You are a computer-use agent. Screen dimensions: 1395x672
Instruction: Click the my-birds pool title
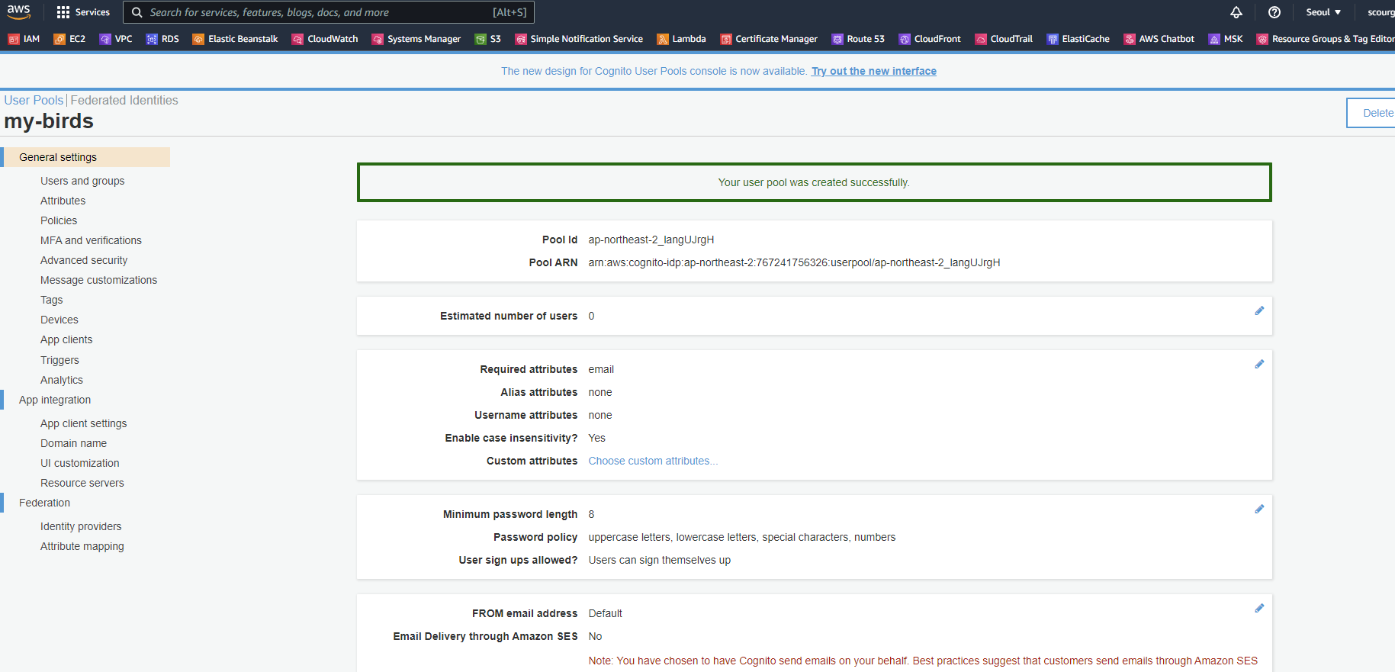click(x=49, y=121)
